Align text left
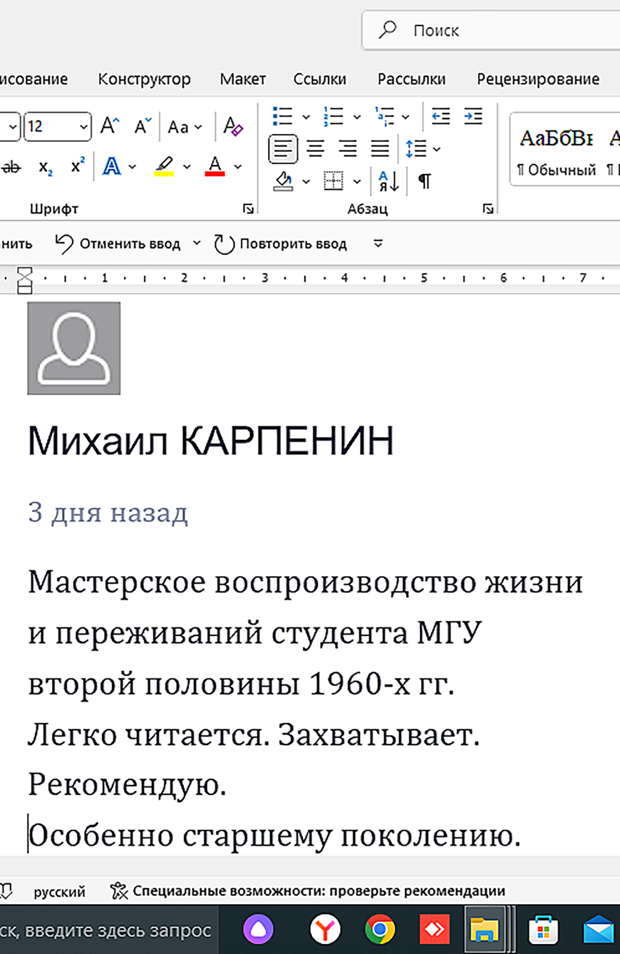This screenshot has width=620, height=954. coord(283,149)
